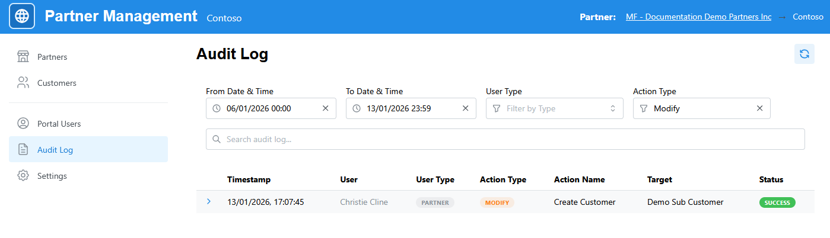
Task: Click the SUCCESS status badge
Action: click(x=777, y=202)
